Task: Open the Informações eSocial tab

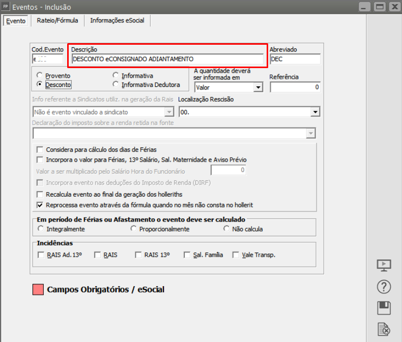Action: click(118, 21)
